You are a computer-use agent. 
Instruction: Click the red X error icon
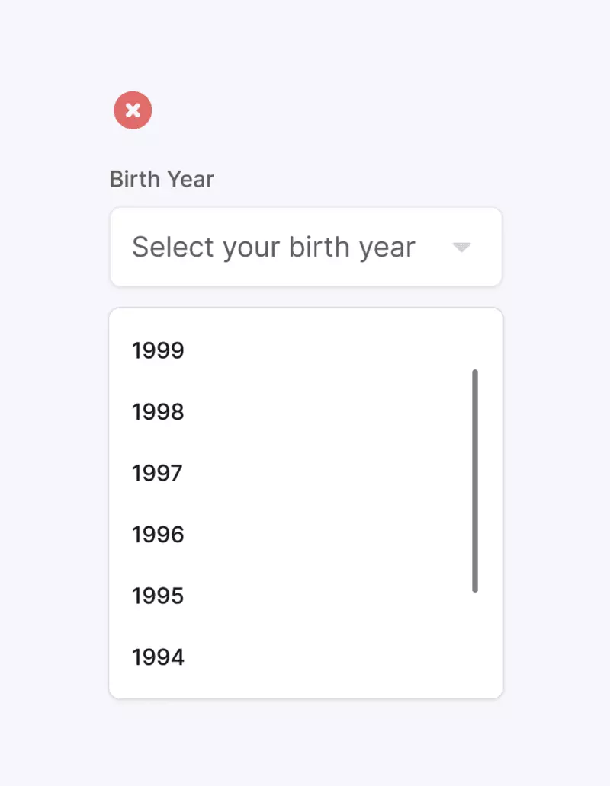coord(133,110)
